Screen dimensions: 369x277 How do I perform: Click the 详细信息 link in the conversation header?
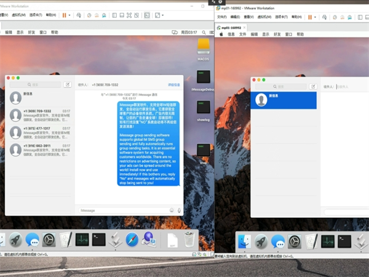pos(174,84)
